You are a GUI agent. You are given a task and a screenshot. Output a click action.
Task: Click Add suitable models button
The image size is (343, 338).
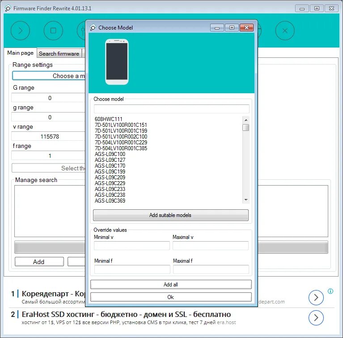coord(171,215)
